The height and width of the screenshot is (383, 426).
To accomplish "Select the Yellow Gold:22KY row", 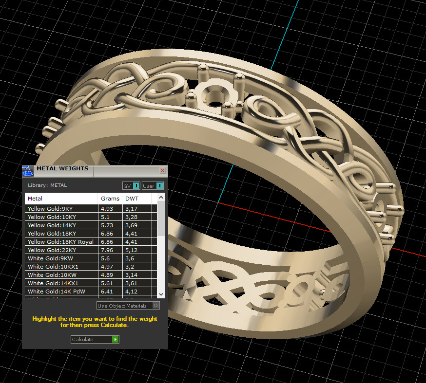I will [x=91, y=250].
